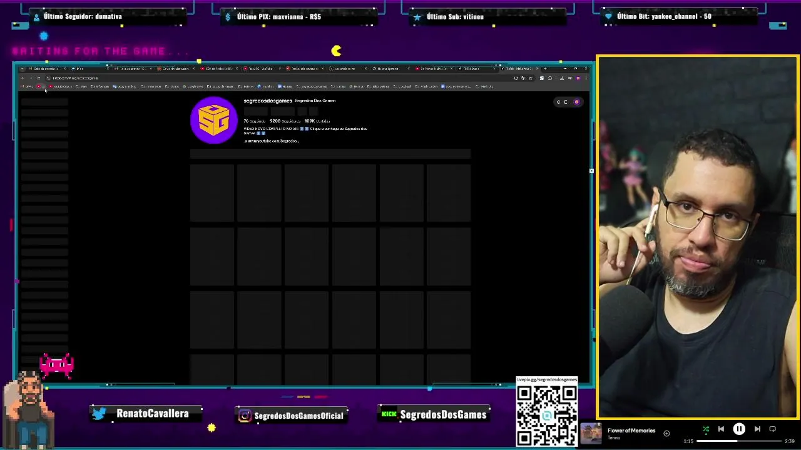Go back in the browser

pyautogui.click(x=23, y=78)
